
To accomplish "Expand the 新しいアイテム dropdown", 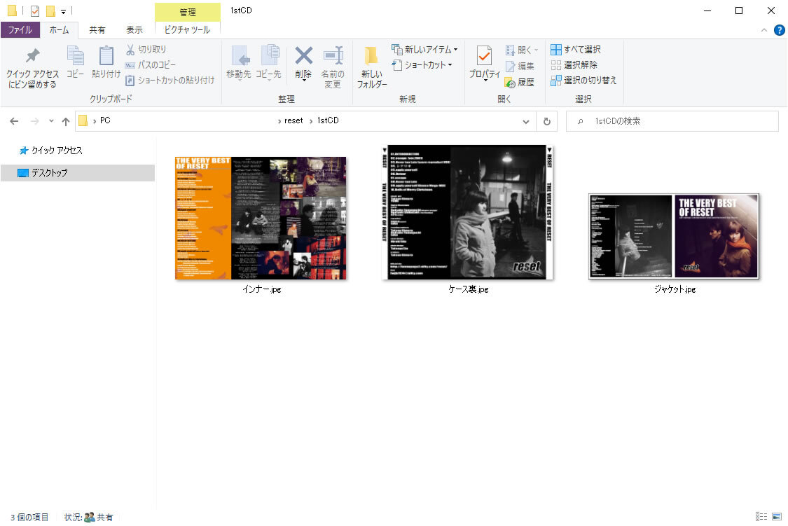I will click(455, 50).
